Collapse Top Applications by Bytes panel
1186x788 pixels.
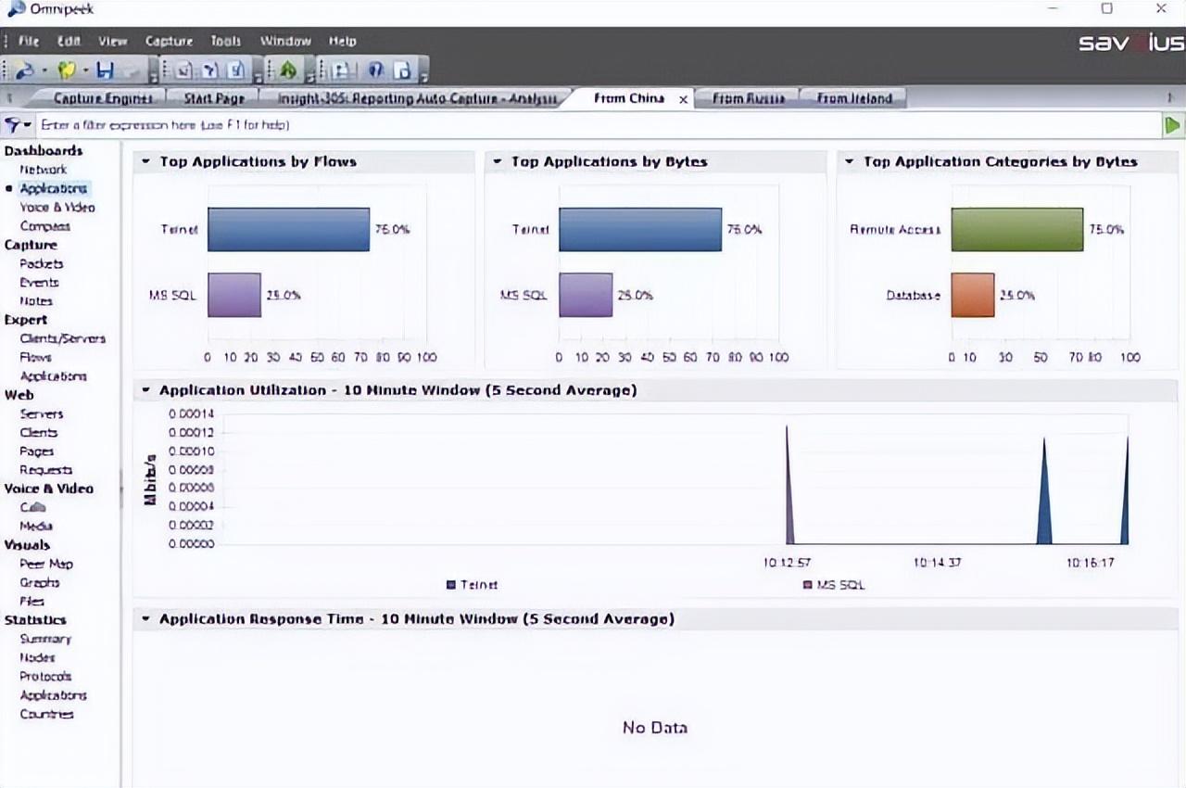click(498, 161)
